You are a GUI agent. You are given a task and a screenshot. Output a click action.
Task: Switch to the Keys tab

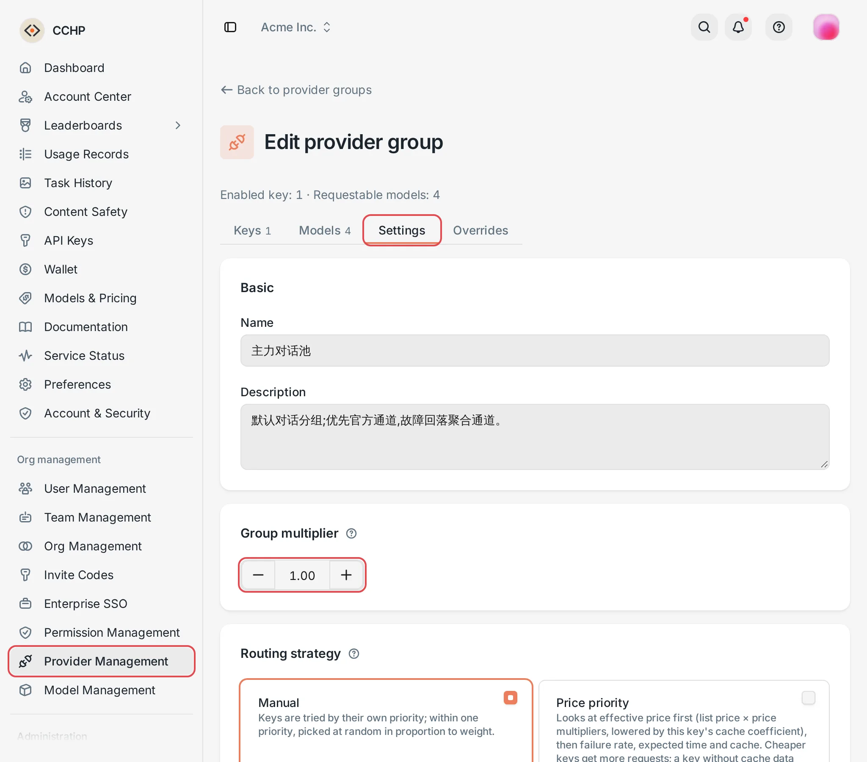tap(252, 230)
